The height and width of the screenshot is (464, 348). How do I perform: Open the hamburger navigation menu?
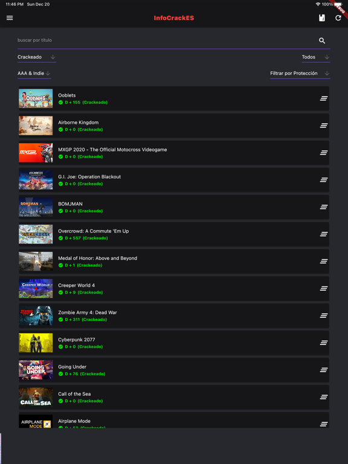tap(10, 18)
